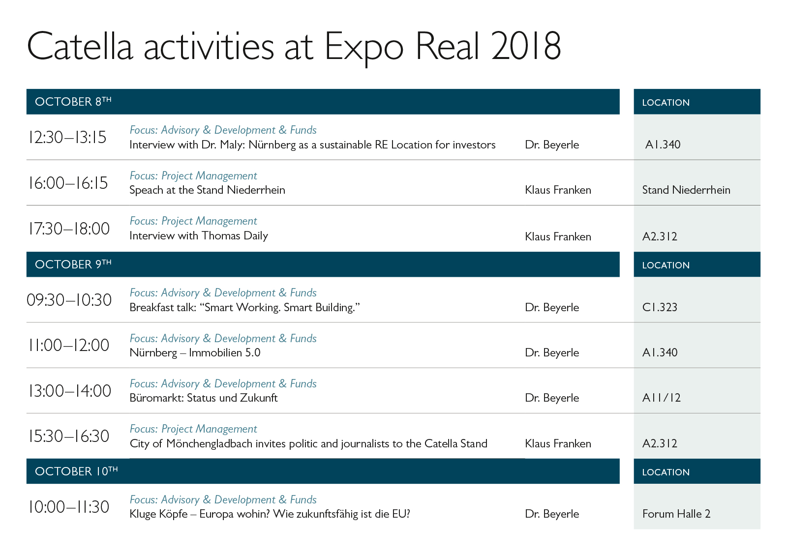Screen dimensions: 787x556
Task: Click the Focus line of the 13:00–14:00 session
Action: tap(223, 384)
